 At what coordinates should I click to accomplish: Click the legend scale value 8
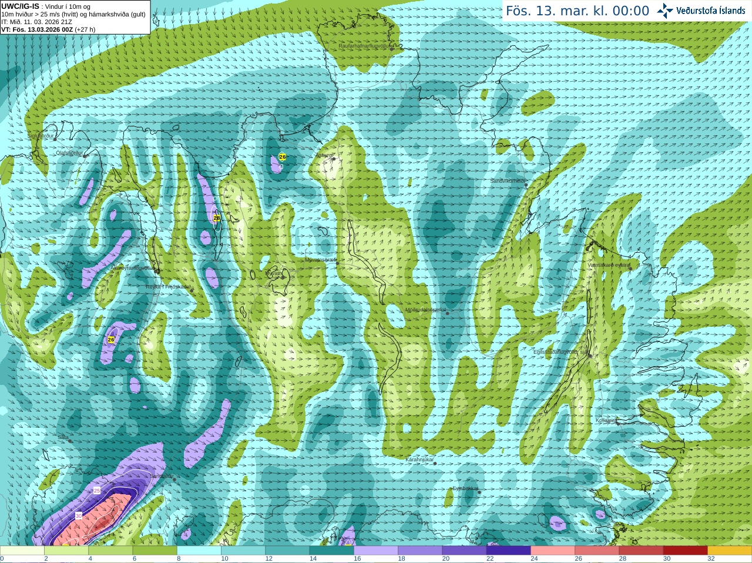(179, 559)
